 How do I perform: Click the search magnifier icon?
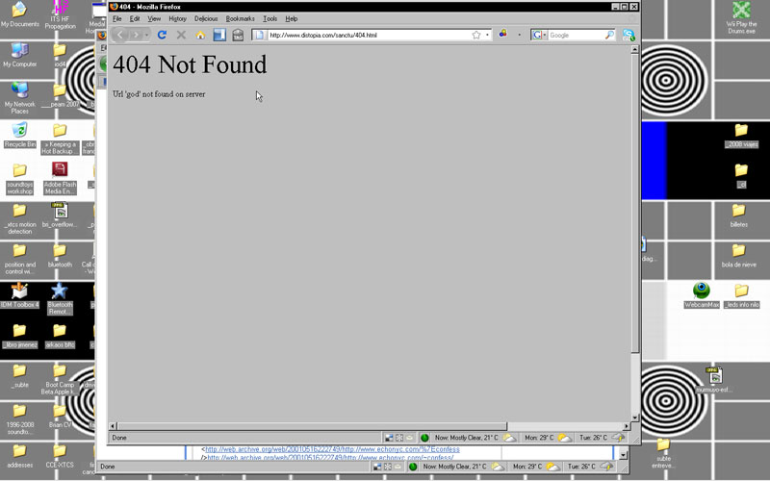click(609, 36)
